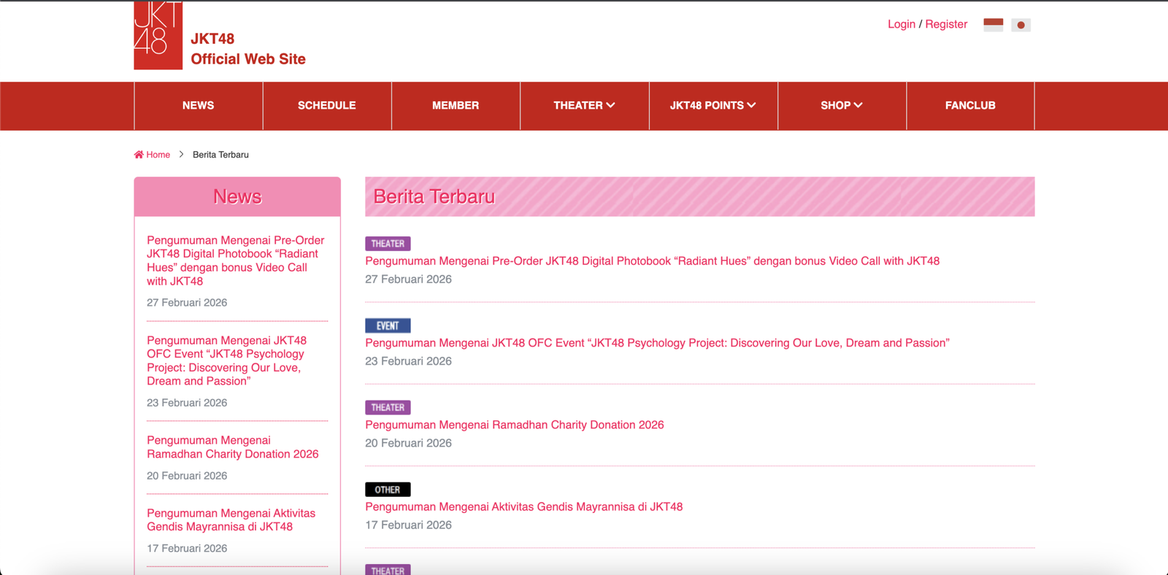Switch language with the Indonesian flag icon

click(x=993, y=25)
